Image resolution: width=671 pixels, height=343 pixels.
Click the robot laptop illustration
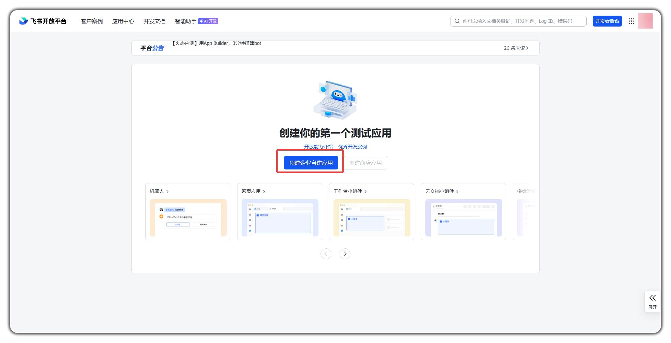[x=335, y=100]
